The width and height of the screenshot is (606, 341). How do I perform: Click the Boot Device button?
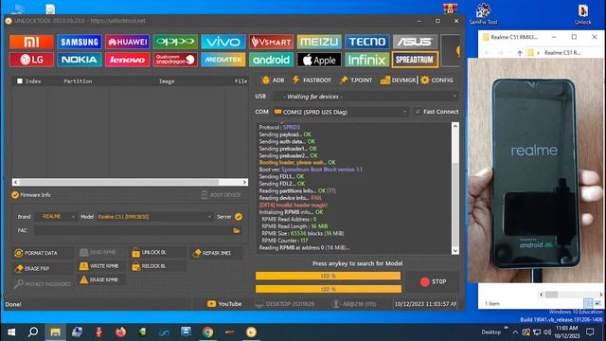point(222,195)
